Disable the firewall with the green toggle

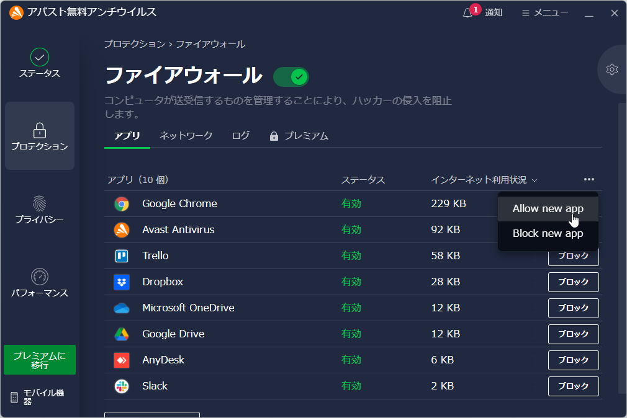point(291,76)
